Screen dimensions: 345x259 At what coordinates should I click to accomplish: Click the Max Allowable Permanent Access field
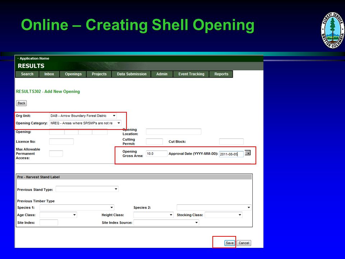click(56, 154)
